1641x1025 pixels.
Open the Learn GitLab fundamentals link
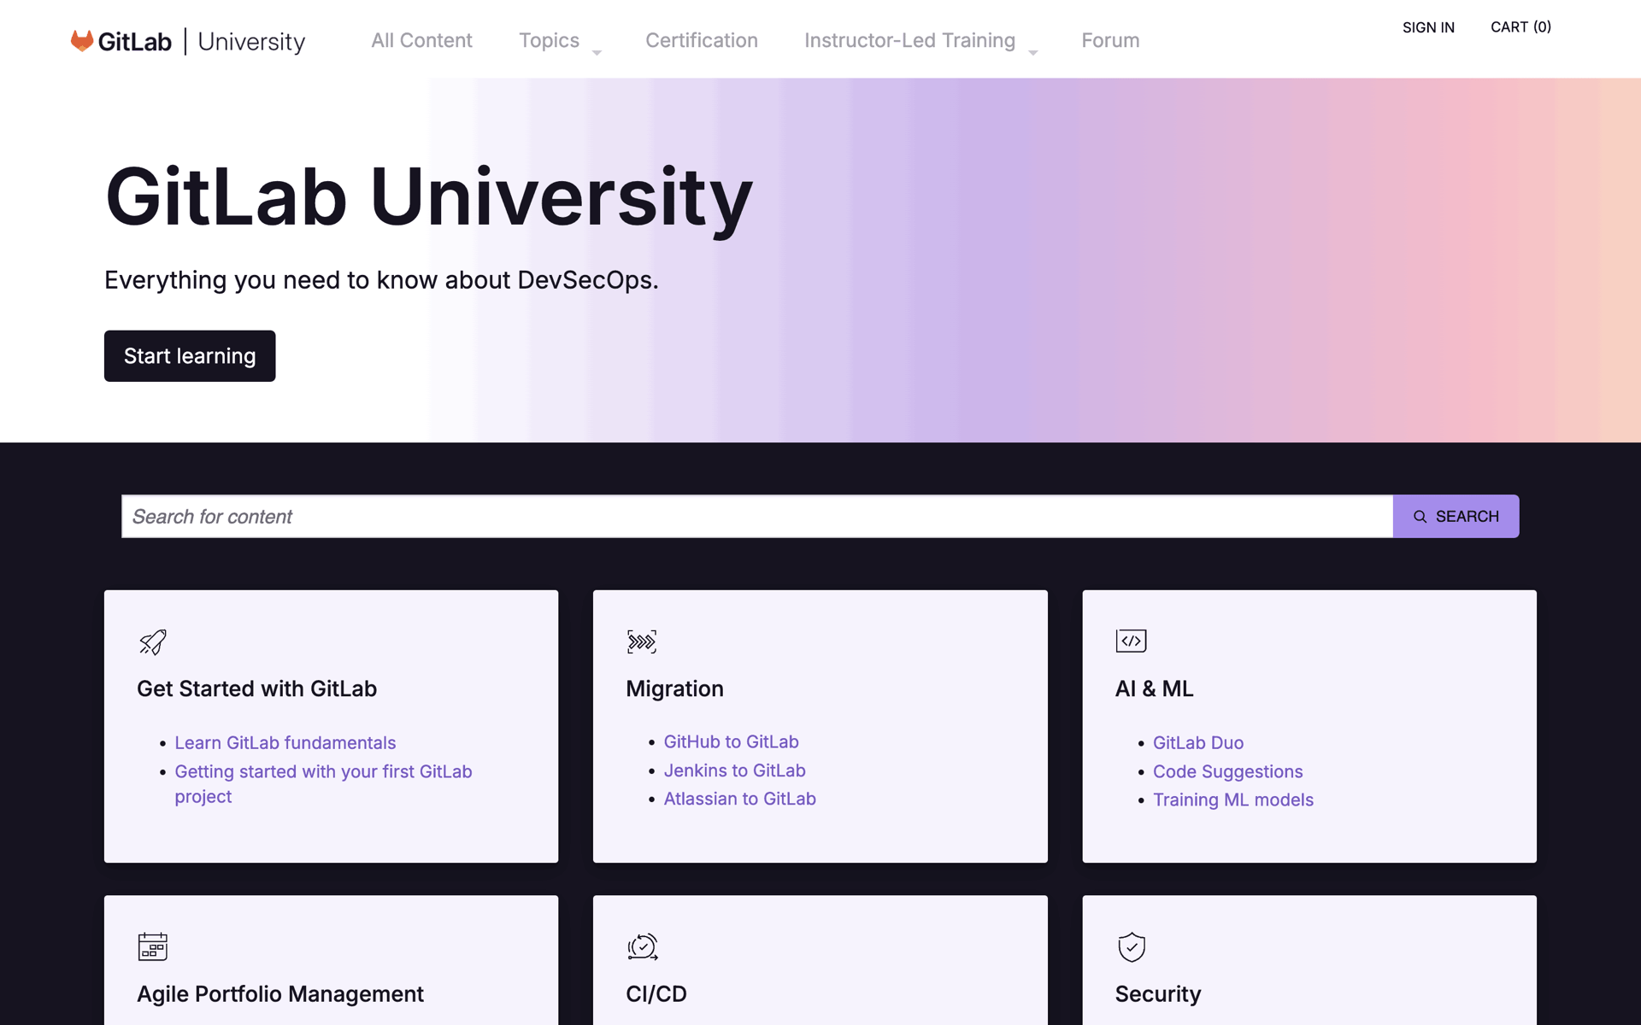tap(285, 742)
